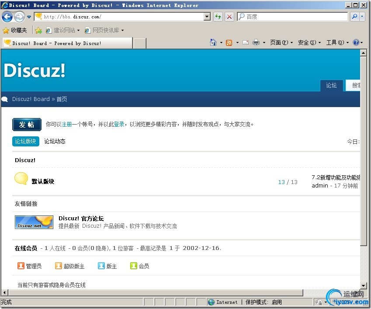Screen dimensions: 371x309
Task: Click the admin username link
Action: pos(320,185)
